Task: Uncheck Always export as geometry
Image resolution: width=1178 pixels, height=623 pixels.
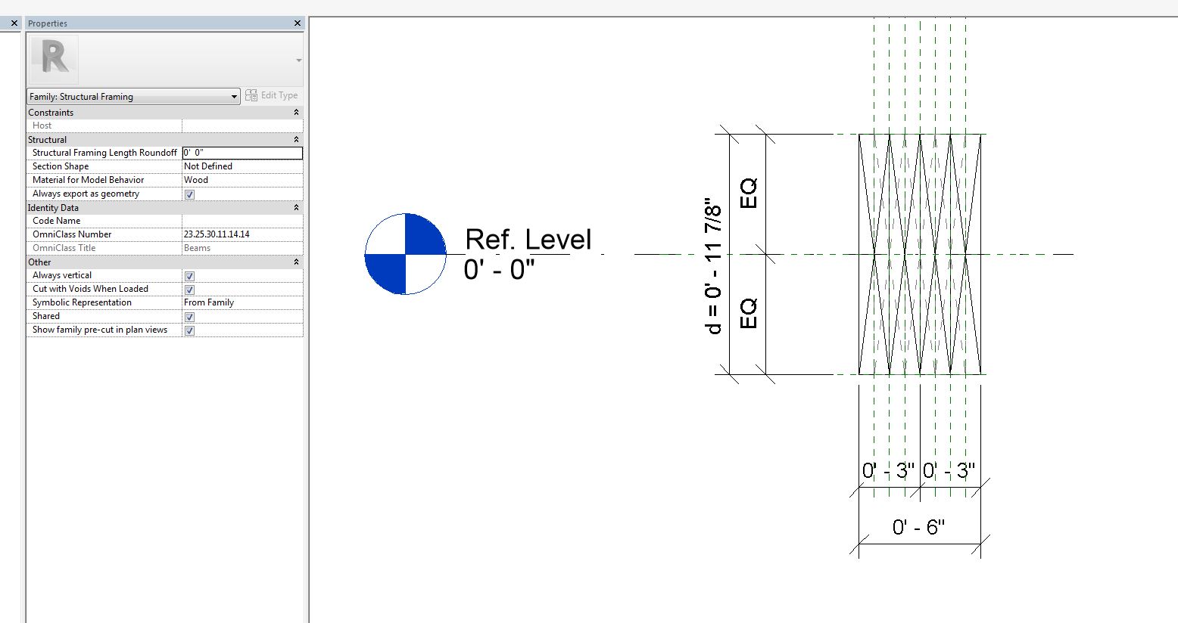Action: pyautogui.click(x=189, y=194)
